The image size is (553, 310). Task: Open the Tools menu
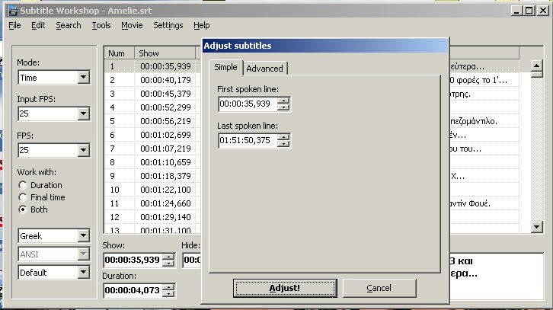tap(101, 25)
